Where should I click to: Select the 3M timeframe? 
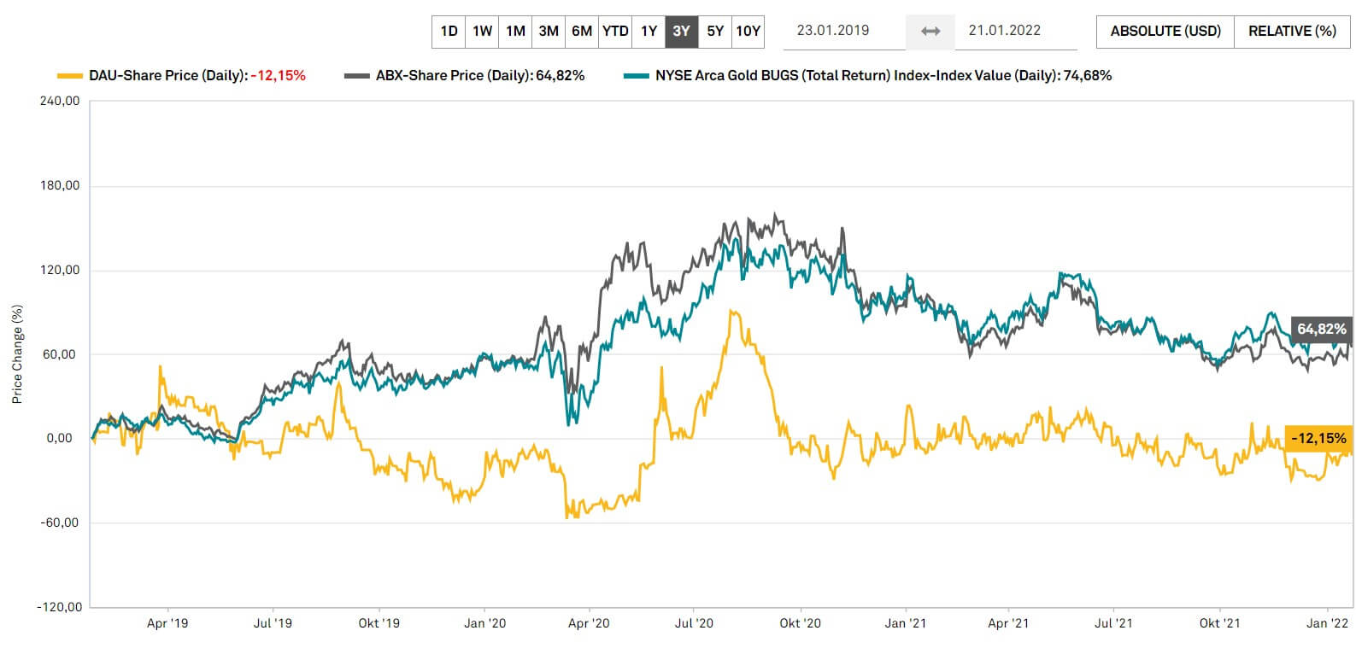click(x=548, y=31)
